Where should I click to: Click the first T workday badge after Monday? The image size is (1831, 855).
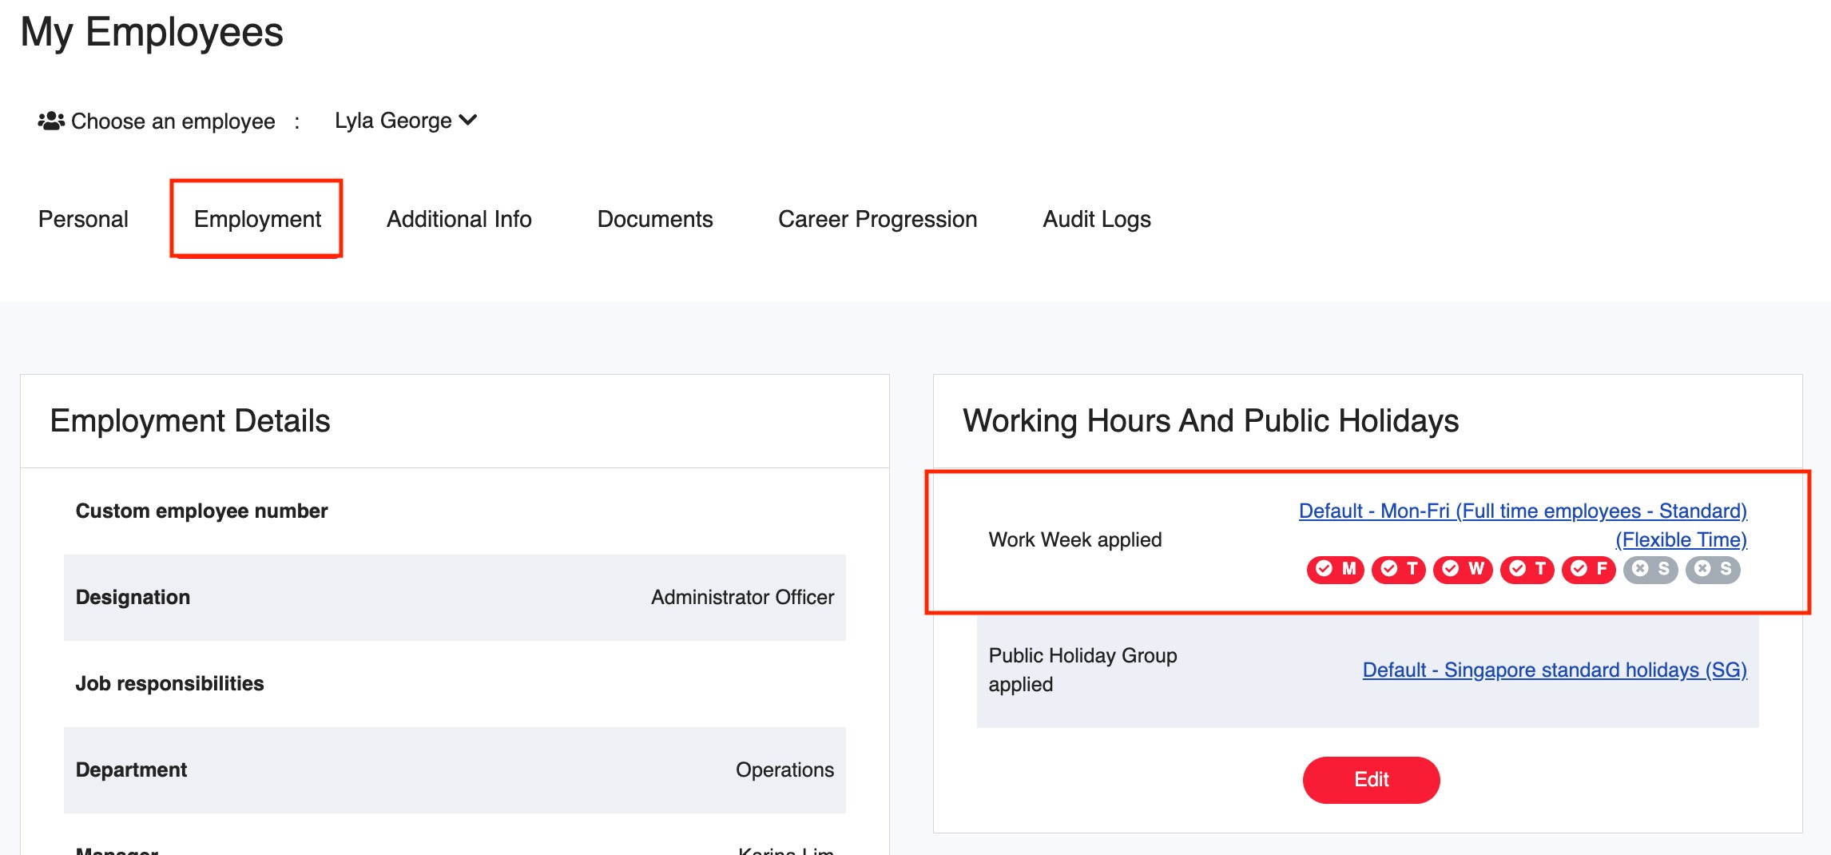click(1398, 569)
